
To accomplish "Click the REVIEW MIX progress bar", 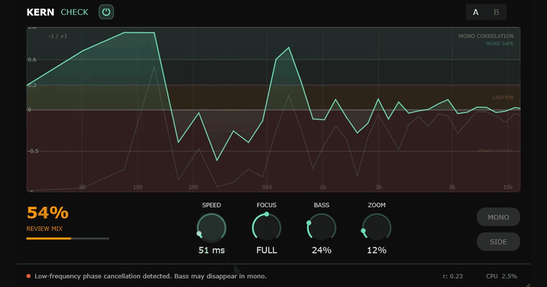I will click(67, 238).
